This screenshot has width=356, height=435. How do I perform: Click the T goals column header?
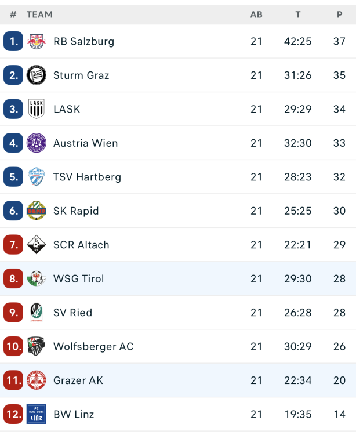point(298,14)
